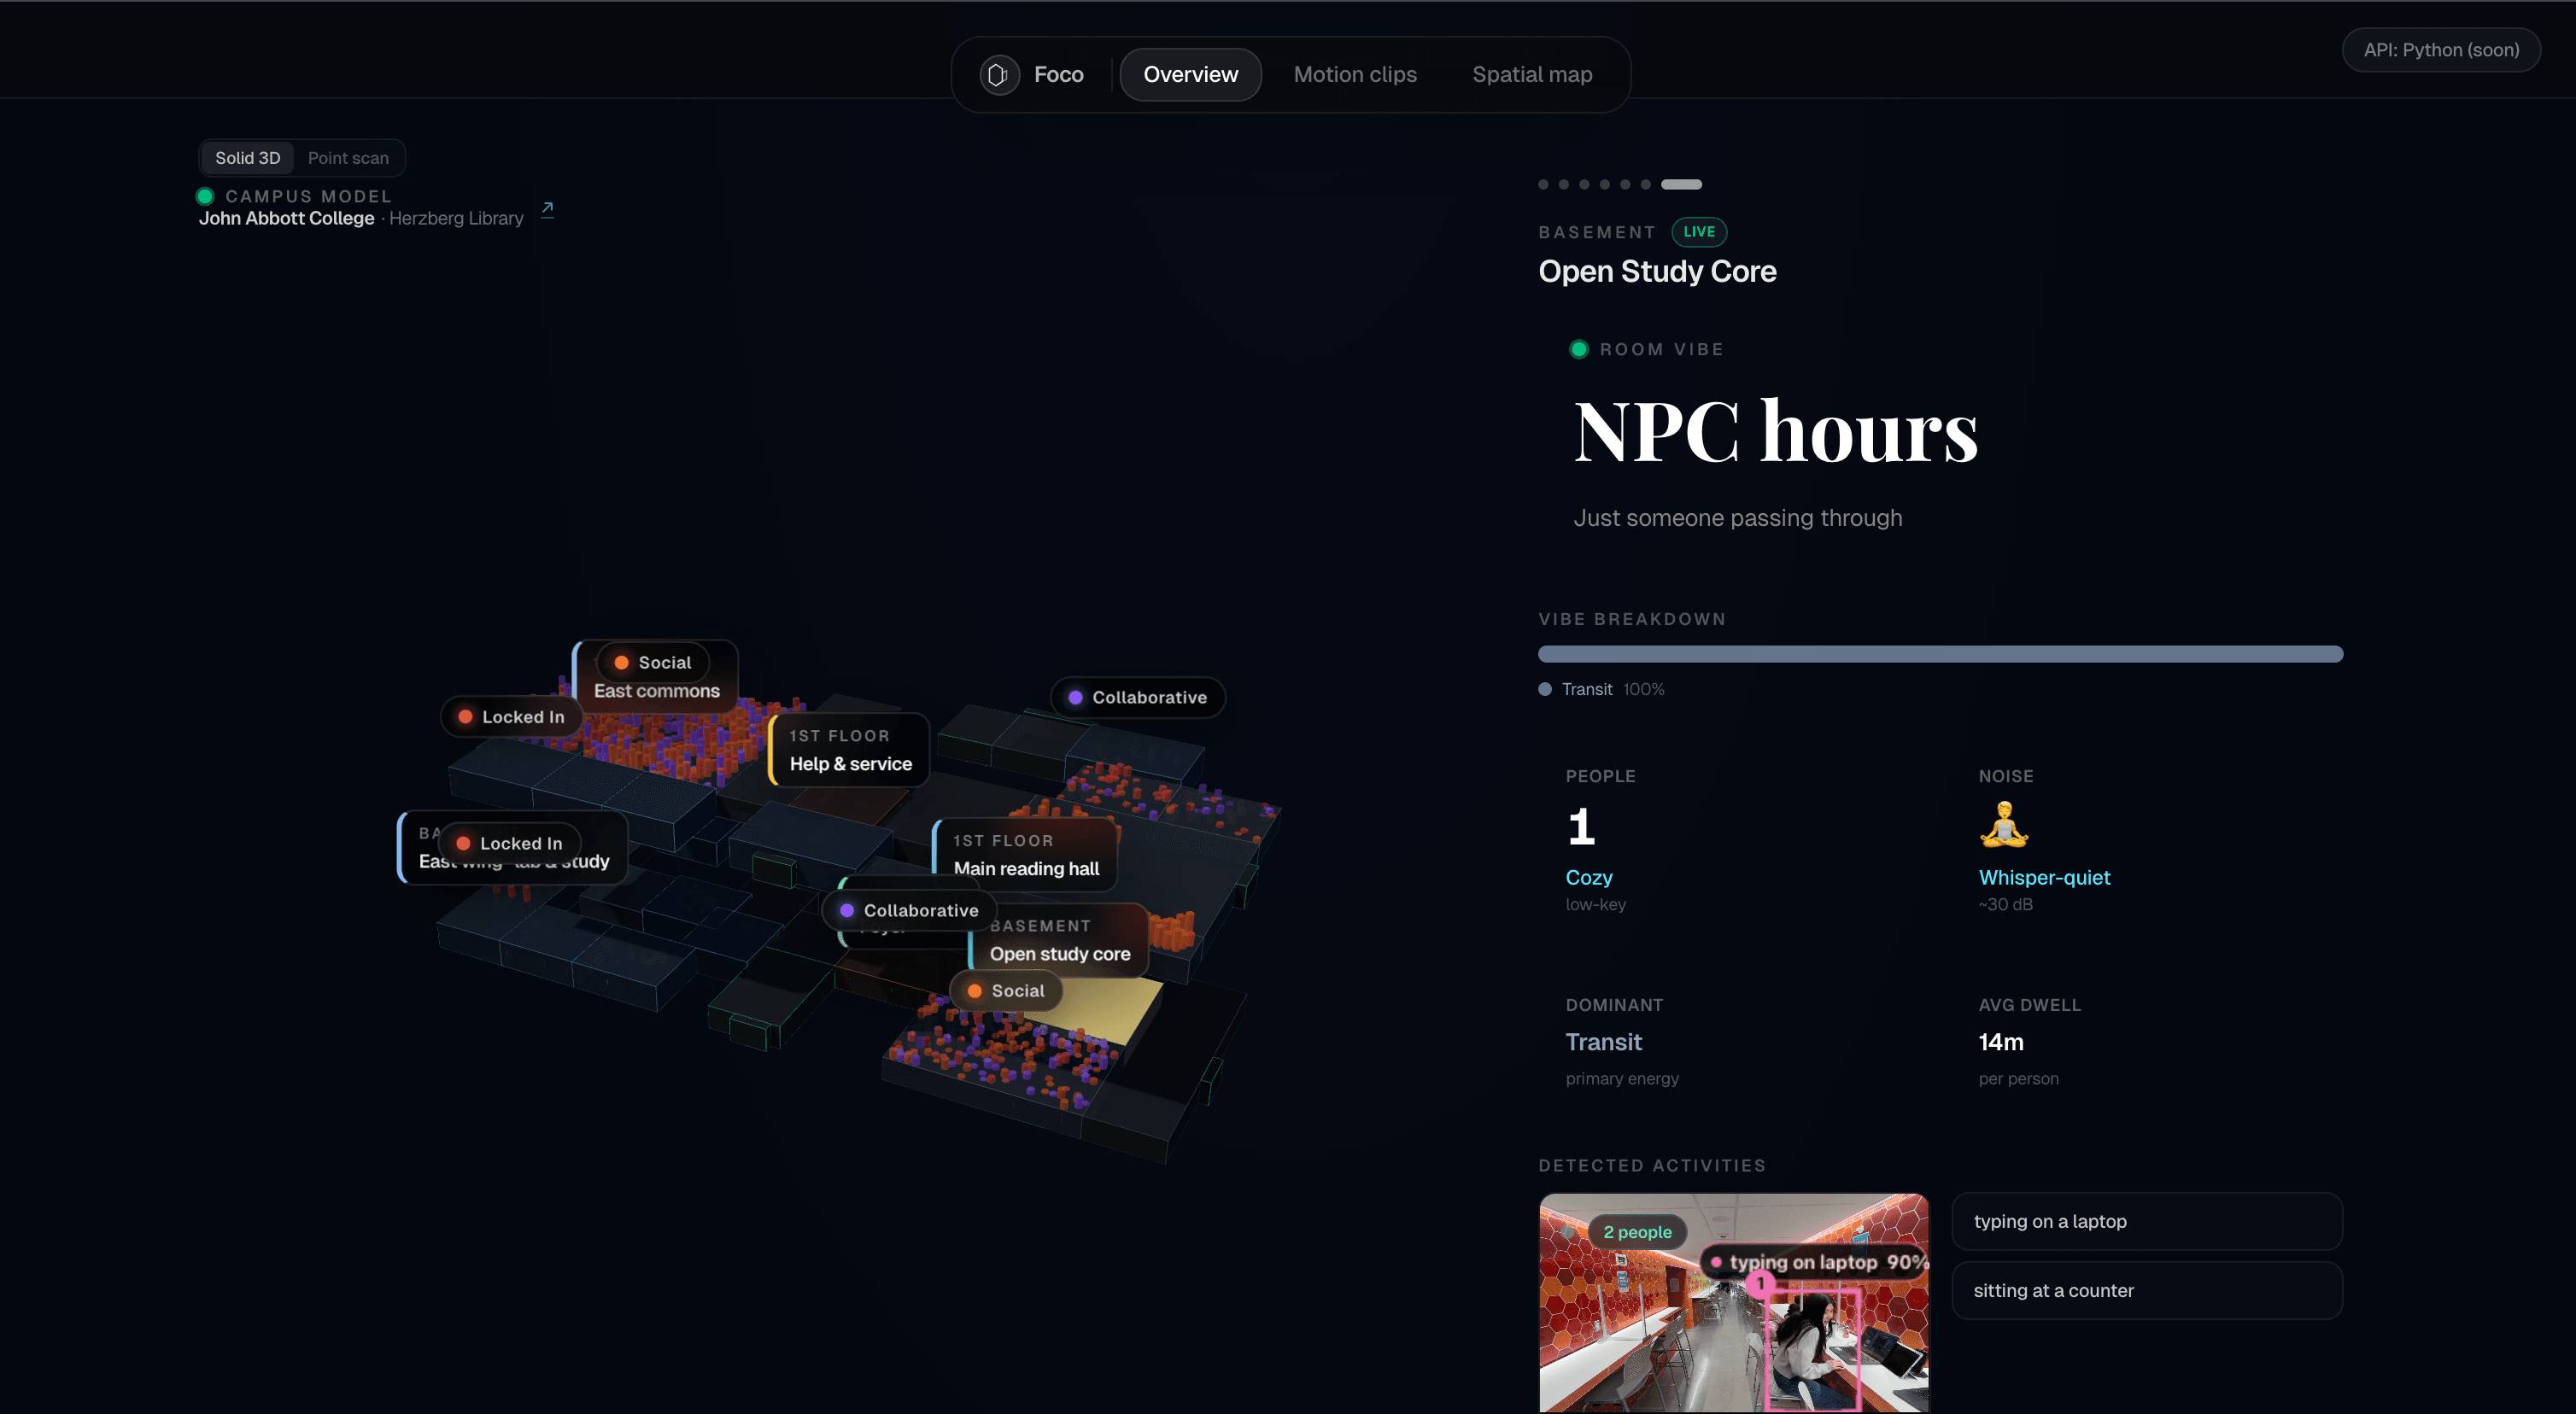The width and height of the screenshot is (2576, 1414).
Task: Switch to the Motion clips tab
Action: [1355, 74]
